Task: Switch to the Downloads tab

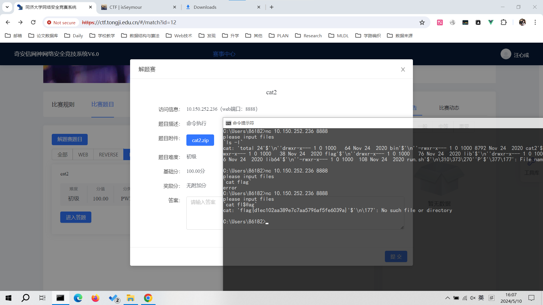Action: tap(223, 7)
